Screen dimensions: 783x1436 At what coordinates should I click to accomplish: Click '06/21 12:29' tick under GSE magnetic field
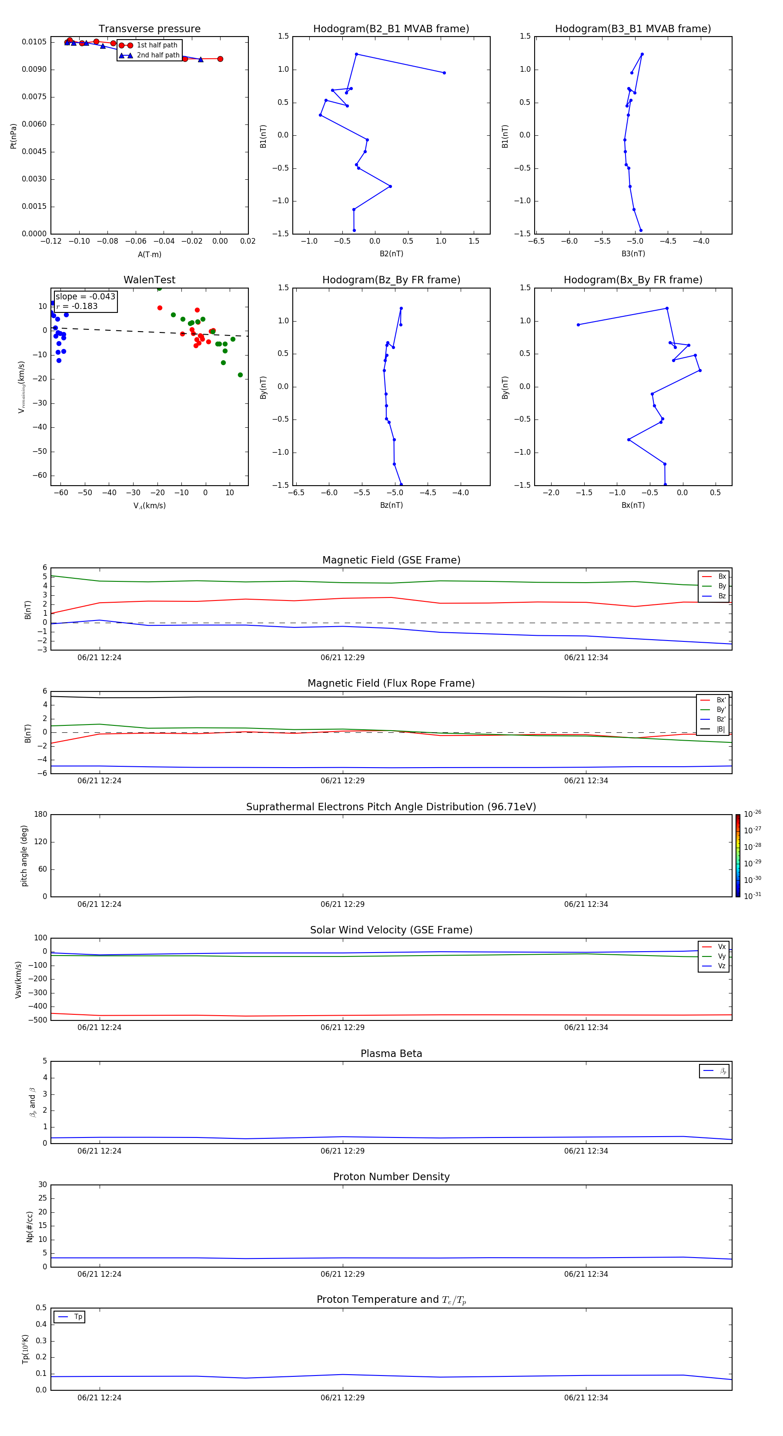[x=342, y=658]
